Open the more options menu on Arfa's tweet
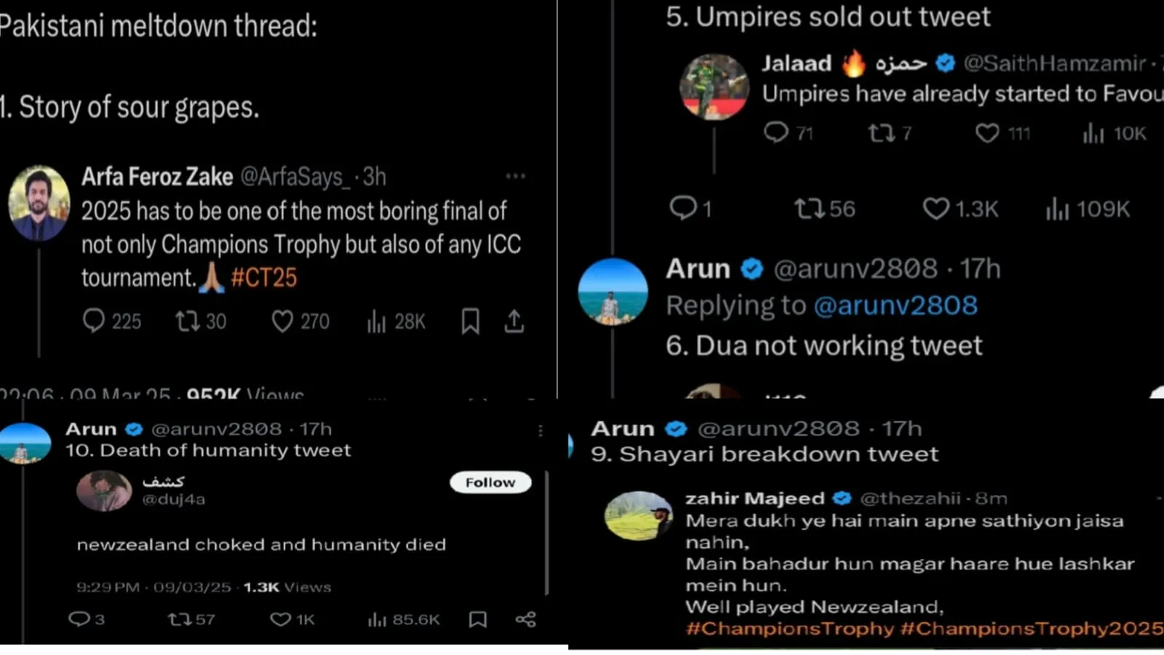The width and height of the screenshot is (1164, 655). click(x=516, y=175)
